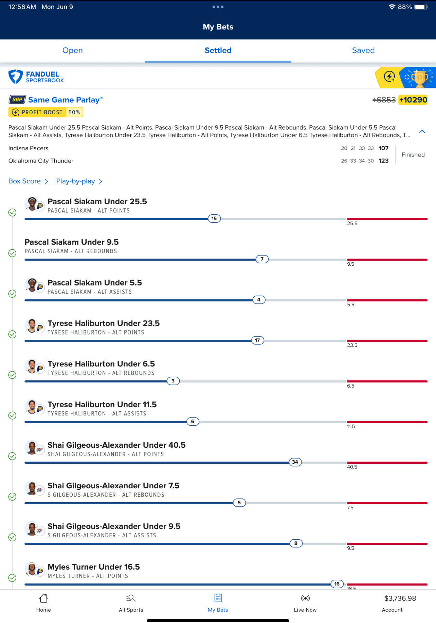Tap the Pascal Siakam player thumbnail
The width and height of the screenshot is (436, 623).
coord(33,204)
